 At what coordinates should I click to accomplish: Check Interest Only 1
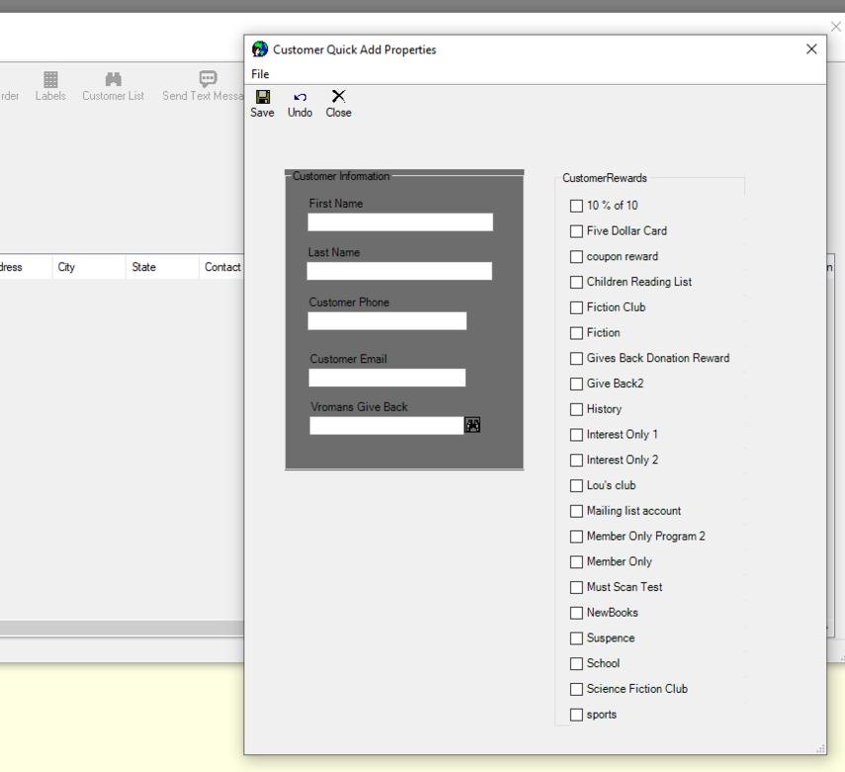click(576, 435)
